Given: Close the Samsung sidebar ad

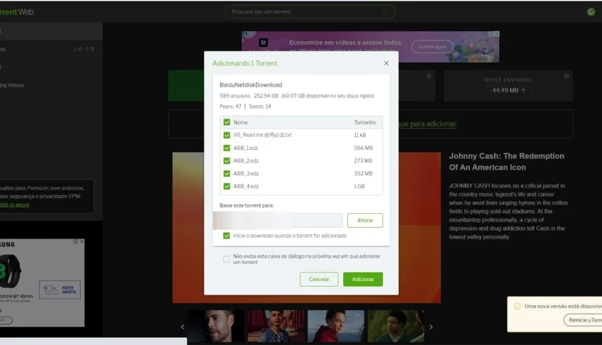Looking at the screenshot, I should coord(82,241).
